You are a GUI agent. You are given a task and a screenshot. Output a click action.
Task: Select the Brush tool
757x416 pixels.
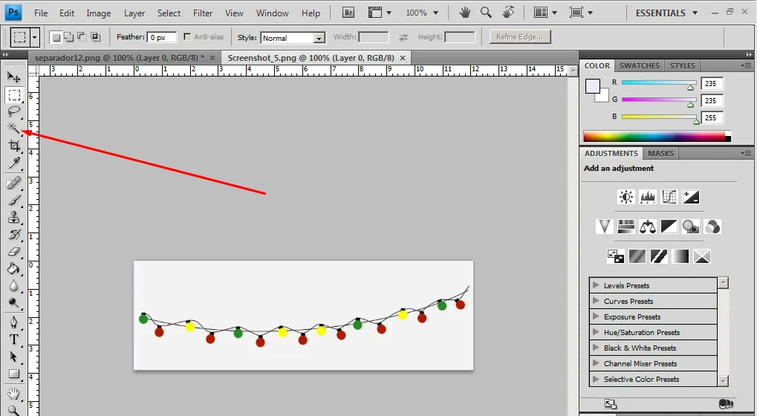[13, 201]
